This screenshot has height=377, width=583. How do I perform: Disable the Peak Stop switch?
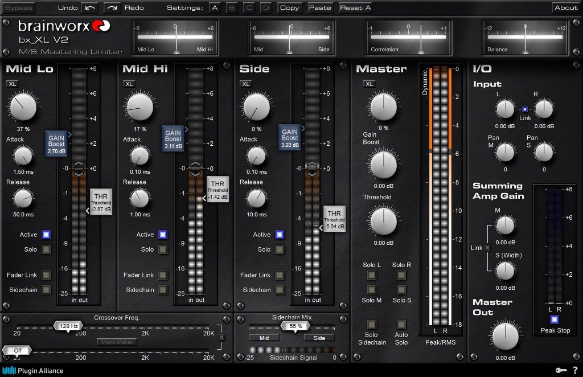point(555,319)
